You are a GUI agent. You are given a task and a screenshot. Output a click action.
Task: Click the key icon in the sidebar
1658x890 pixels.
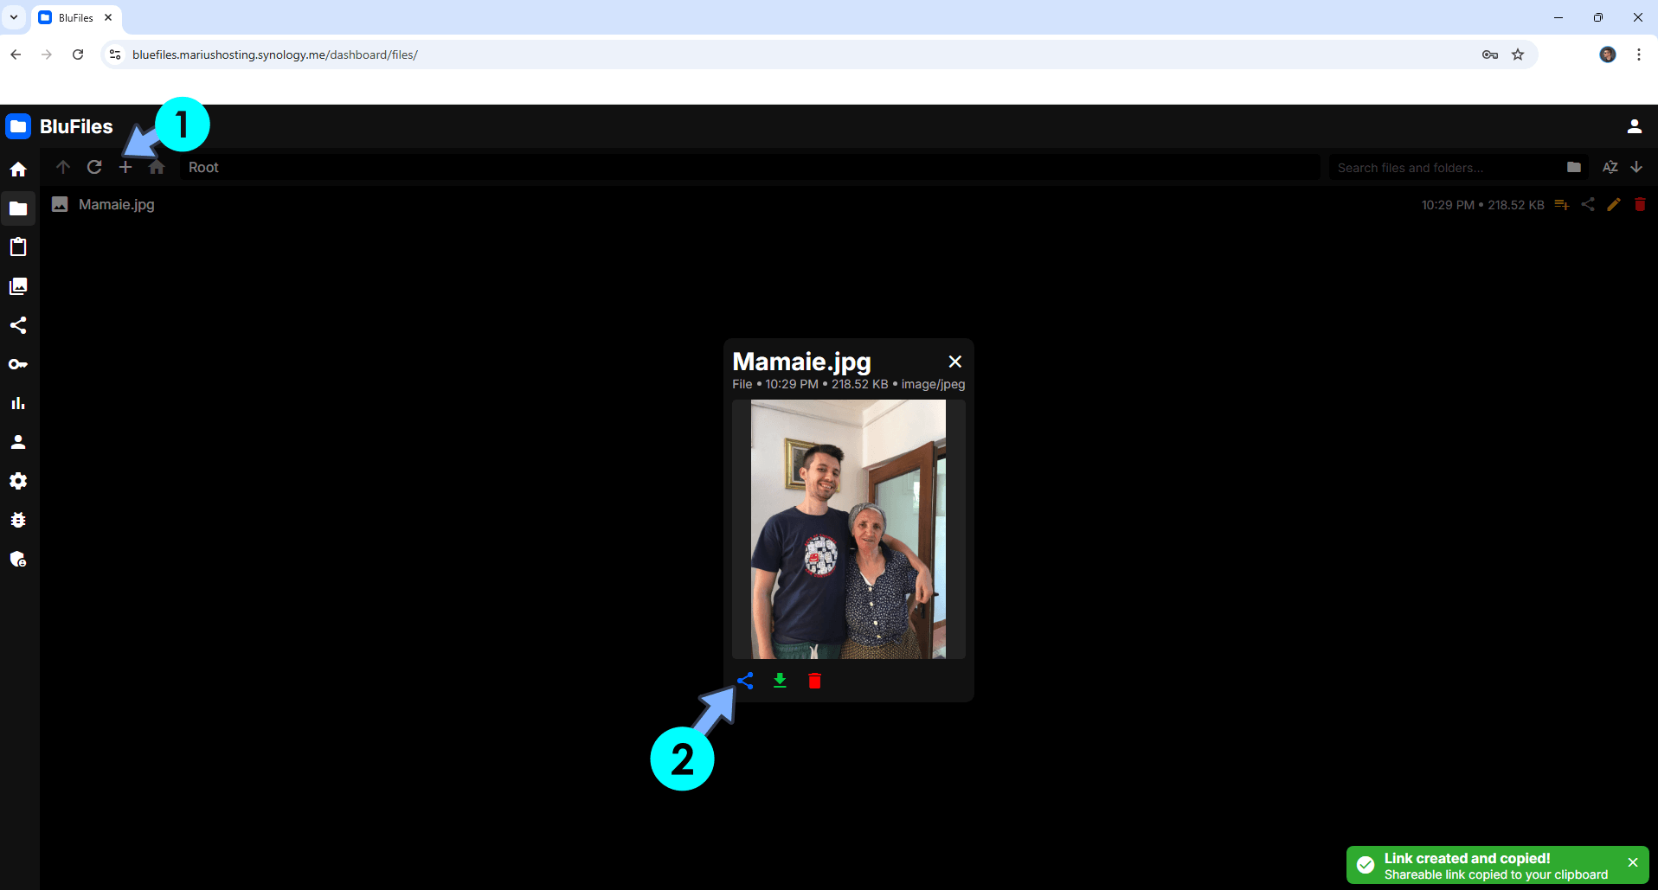click(x=18, y=364)
